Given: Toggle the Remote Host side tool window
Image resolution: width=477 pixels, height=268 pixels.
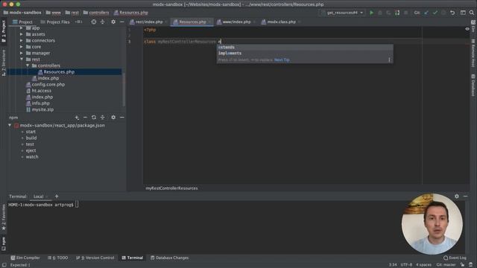Looking at the screenshot, I should (x=473, y=53).
